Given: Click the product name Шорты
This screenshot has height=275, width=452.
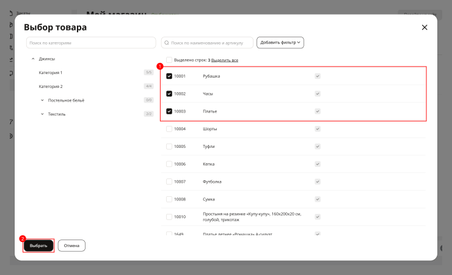Looking at the screenshot, I should pos(210,129).
